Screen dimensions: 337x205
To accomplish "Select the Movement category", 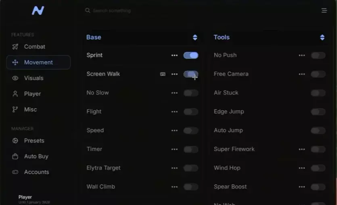I will (38, 62).
